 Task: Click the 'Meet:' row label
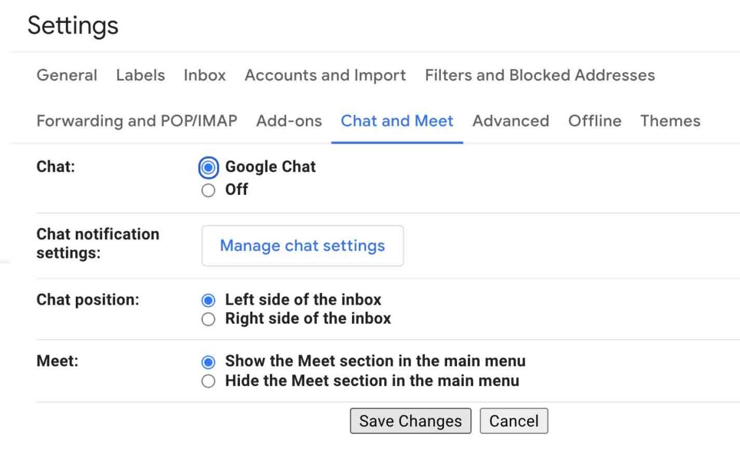(x=57, y=361)
